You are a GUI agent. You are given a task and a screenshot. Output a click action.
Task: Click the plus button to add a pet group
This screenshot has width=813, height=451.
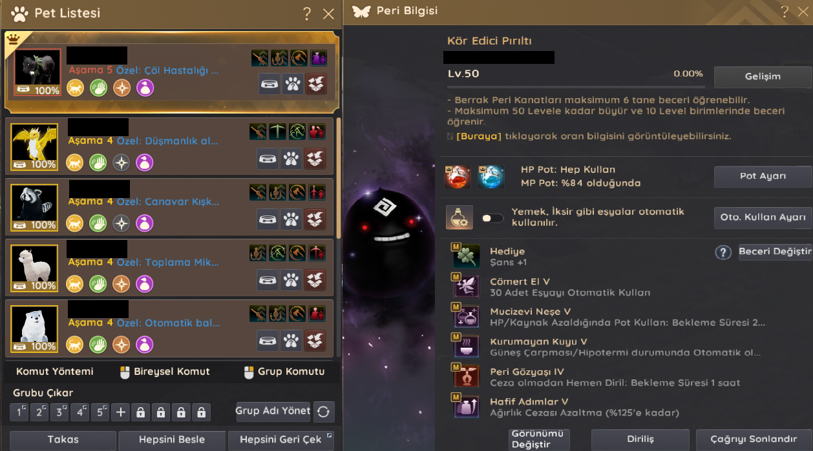tap(120, 412)
